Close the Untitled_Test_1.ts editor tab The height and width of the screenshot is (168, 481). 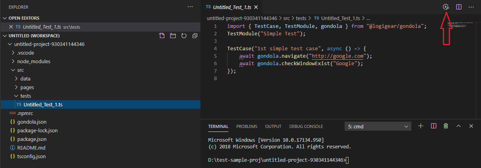(256, 7)
